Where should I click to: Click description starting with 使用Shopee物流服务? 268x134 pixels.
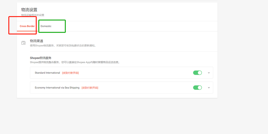pyautogui.click(x=63, y=46)
